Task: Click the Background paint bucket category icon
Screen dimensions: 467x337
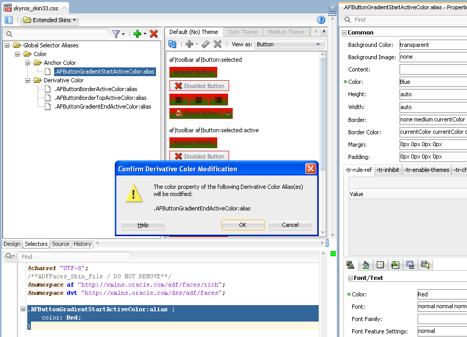Action: tap(366, 264)
